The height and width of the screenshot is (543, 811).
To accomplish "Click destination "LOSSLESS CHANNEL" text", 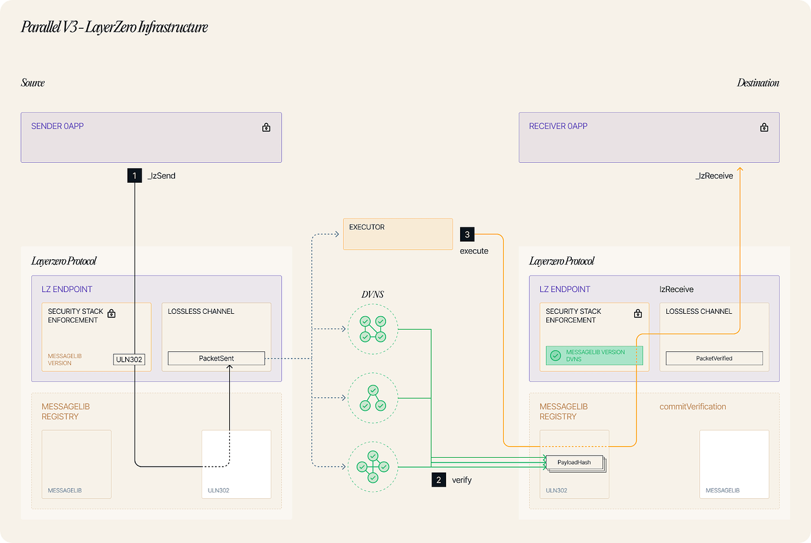I will pyautogui.click(x=699, y=311).
